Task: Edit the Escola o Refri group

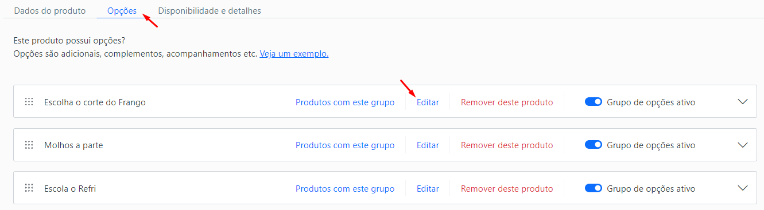Action: click(x=428, y=188)
